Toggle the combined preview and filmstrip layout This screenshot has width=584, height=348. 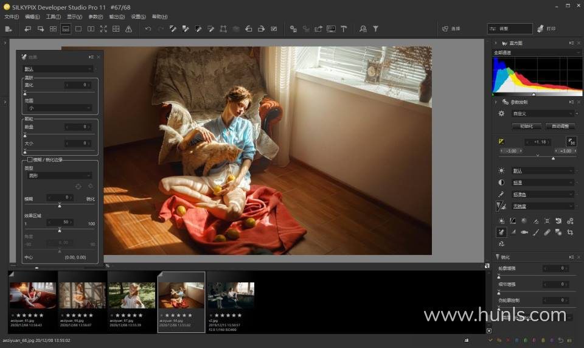pyautogui.click(x=65, y=29)
